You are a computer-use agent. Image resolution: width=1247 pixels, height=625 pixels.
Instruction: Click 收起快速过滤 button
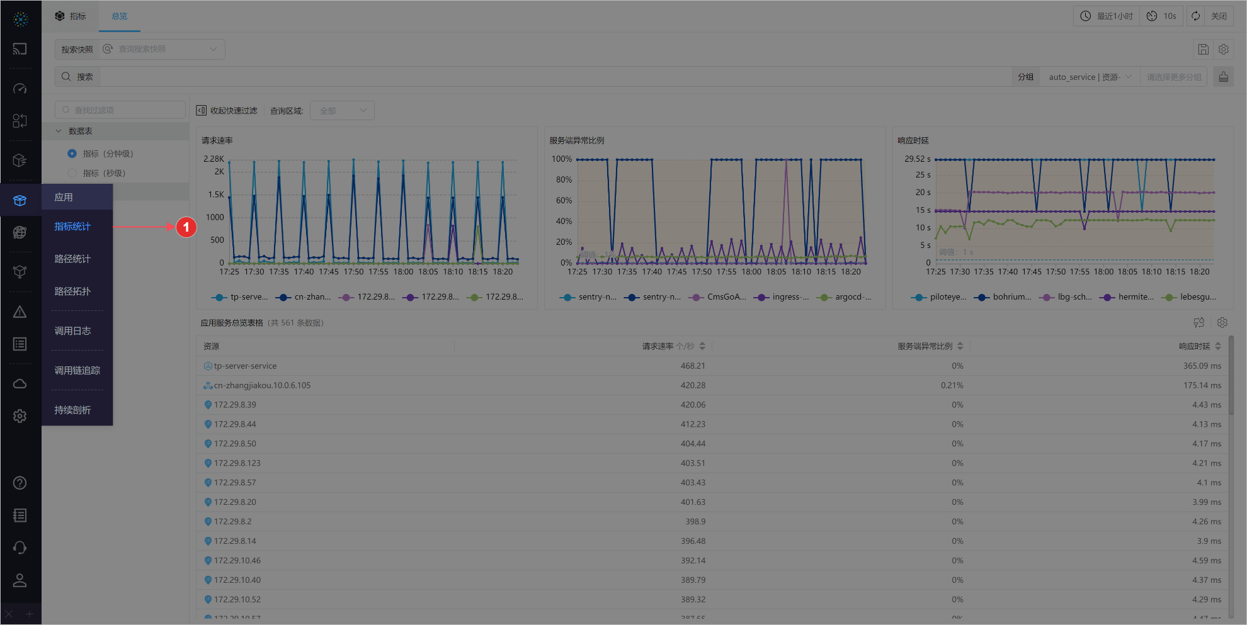[x=227, y=111]
